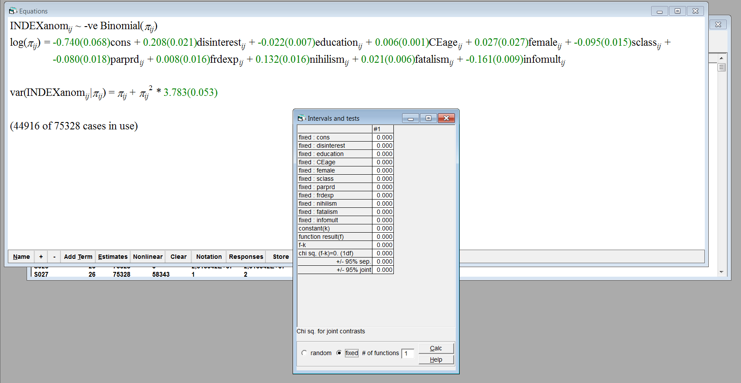Viewport: 741px width, 383px height.
Task: Click the Intervals and tests window icon
Action: (301, 118)
